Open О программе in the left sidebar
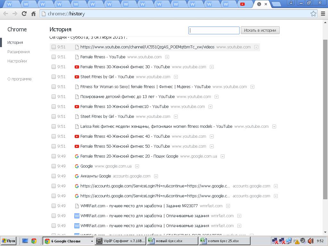The height and width of the screenshot is (246, 328). pyautogui.click(x=20, y=79)
